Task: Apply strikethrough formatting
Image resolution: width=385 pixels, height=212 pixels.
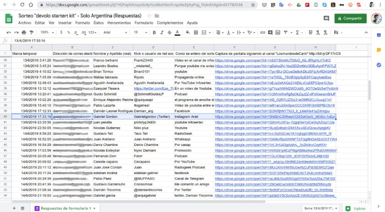Action: [169, 33]
